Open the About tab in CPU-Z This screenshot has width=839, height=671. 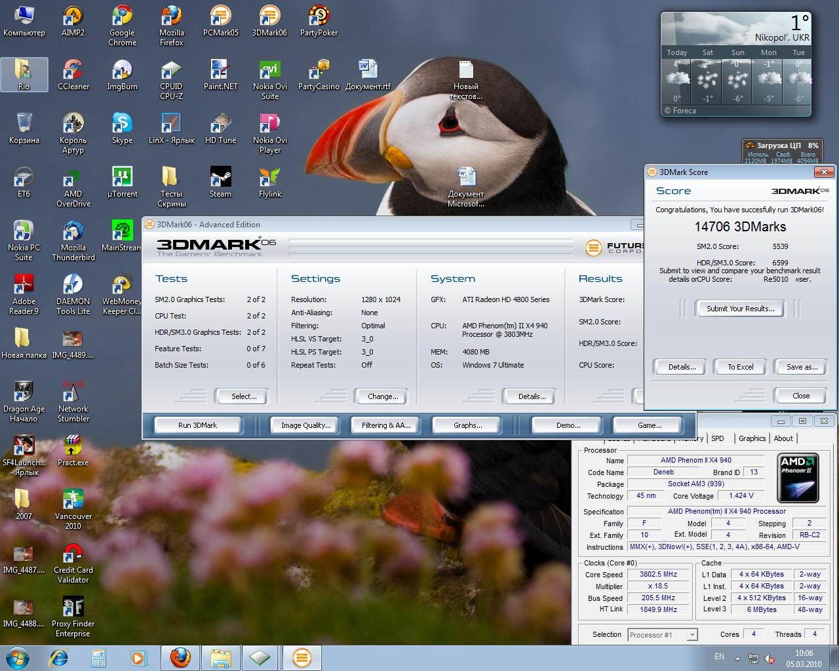pyautogui.click(x=783, y=438)
